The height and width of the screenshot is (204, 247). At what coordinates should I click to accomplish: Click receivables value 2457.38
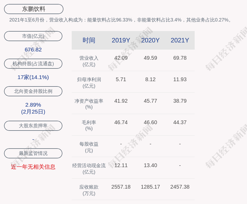point(180,187)
